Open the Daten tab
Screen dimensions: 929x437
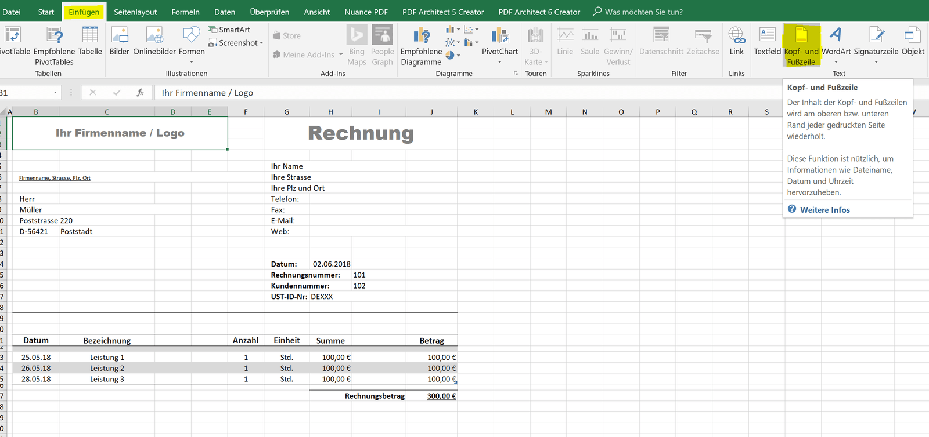225,12
